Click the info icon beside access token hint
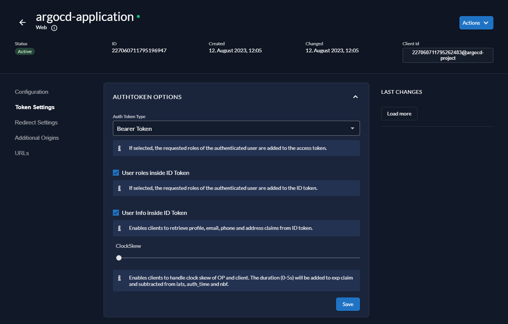The height and width of the screenshot is (324, 508). pos(120,148)
